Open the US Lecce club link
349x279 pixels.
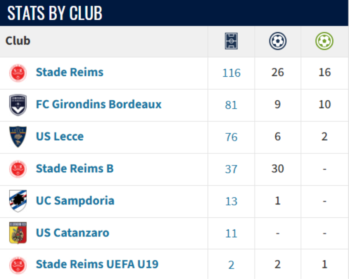point(60,136)
